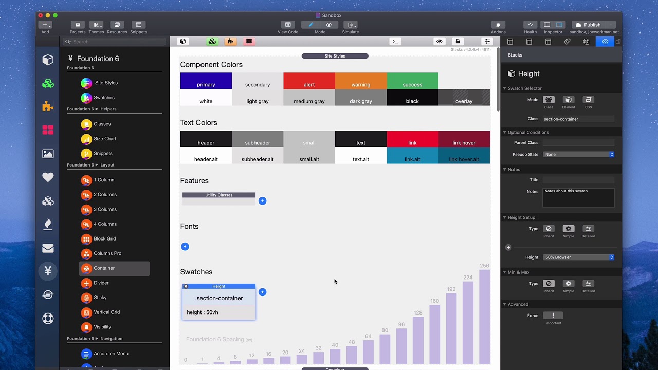This screenshot has width=658, height=370.
Task: Click the orange puzzle icon in the editor bar
Action: click(230, 41)
